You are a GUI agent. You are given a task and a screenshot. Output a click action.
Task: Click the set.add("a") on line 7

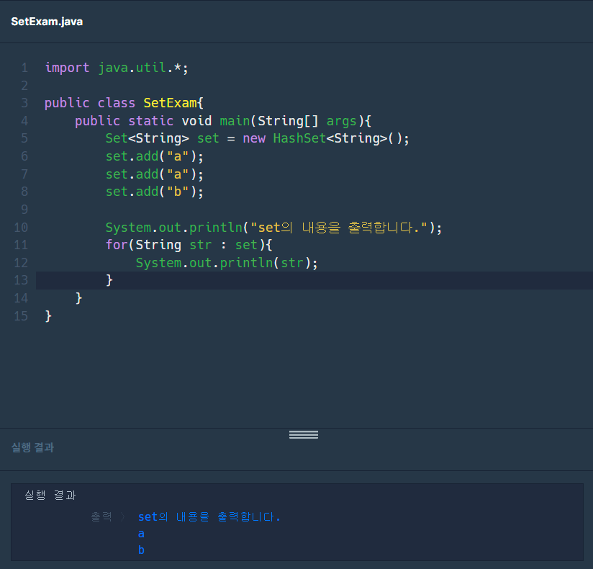click(x=154, y=174)
